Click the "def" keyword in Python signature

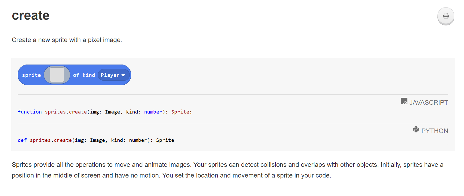tap(22, 140)
